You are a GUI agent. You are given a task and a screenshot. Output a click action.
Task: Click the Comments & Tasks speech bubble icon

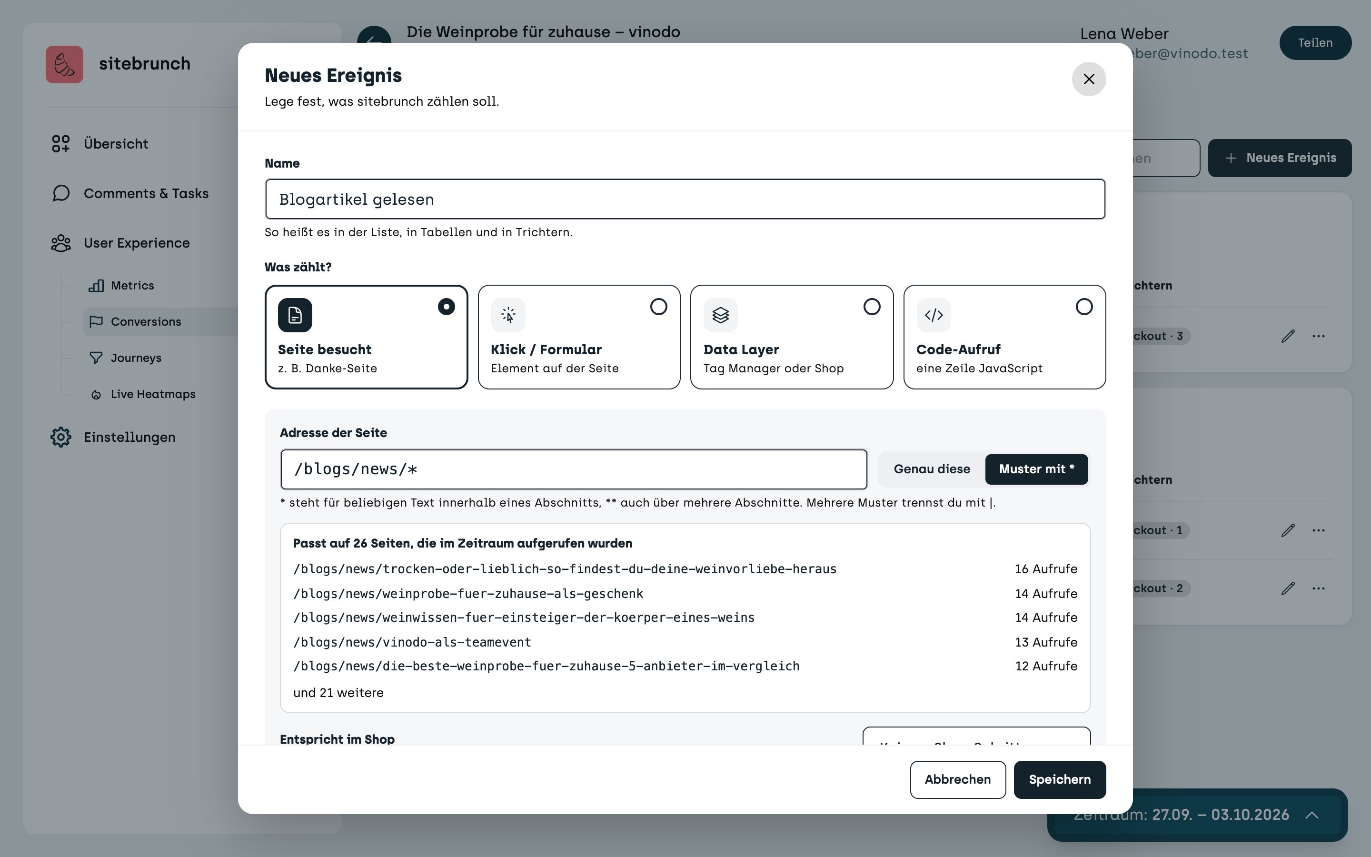point(60,193)
